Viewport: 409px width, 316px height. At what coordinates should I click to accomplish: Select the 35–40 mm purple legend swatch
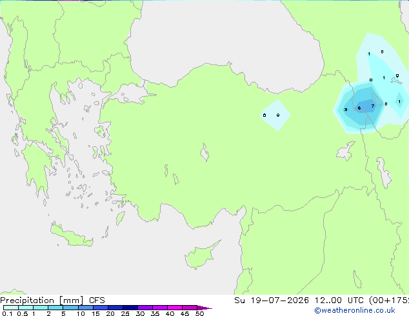[x=160, y=308]
